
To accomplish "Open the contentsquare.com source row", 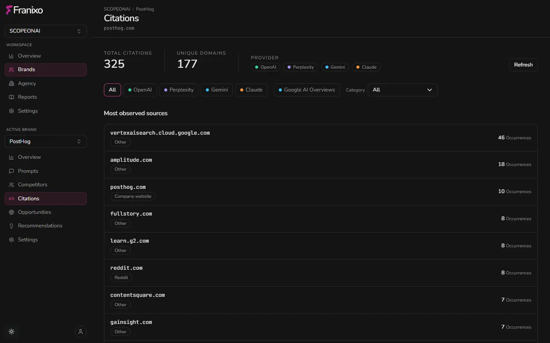I will (321, 300).
